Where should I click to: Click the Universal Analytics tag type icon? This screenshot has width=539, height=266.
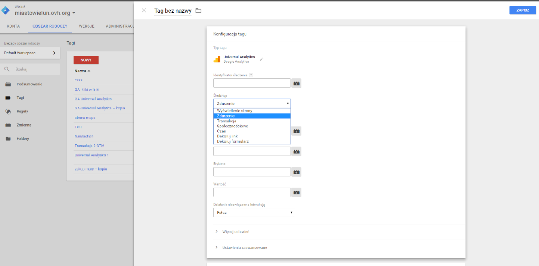coord(217,59)
